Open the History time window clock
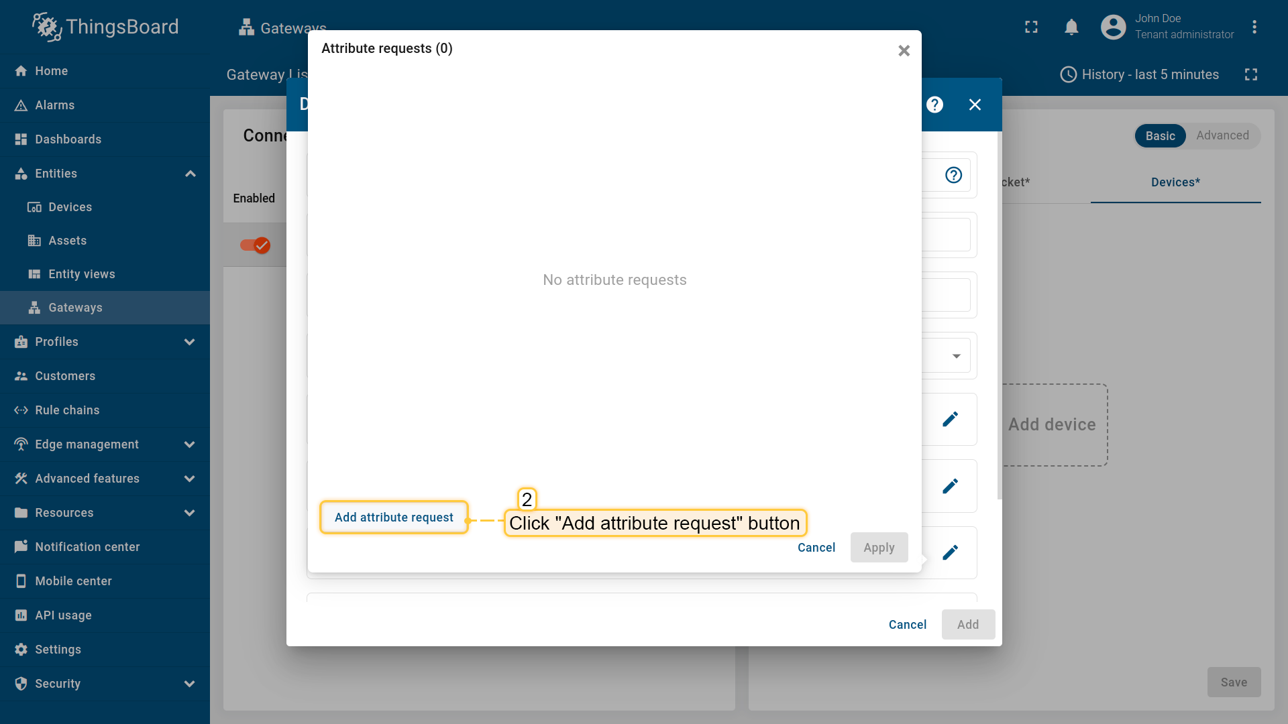This screenshot has height=724, width=1288. [1068, 74]
